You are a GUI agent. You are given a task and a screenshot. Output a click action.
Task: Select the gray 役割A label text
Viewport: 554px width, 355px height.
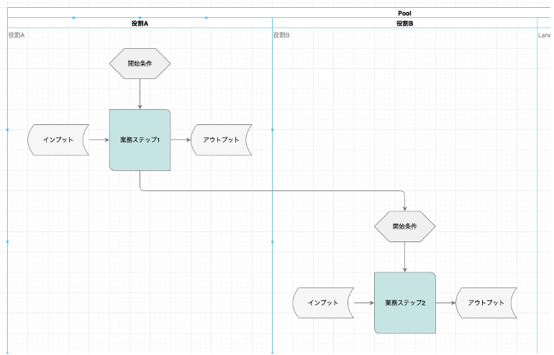coord(16,35)
